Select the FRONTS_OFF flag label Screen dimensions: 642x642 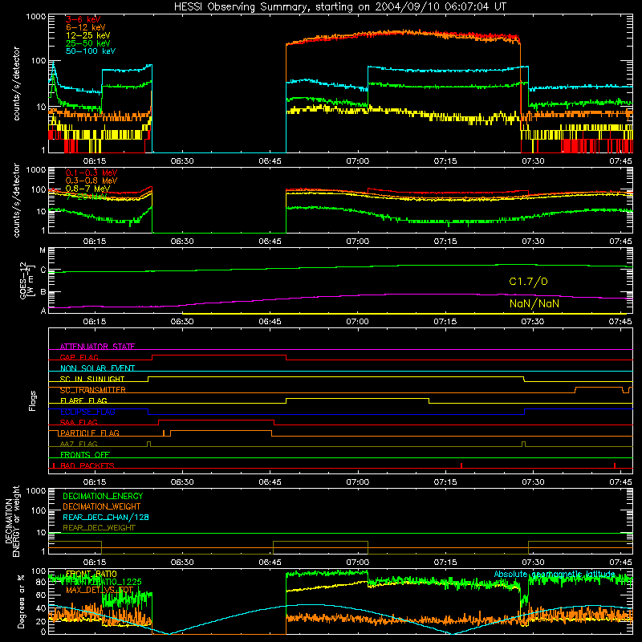85,454
